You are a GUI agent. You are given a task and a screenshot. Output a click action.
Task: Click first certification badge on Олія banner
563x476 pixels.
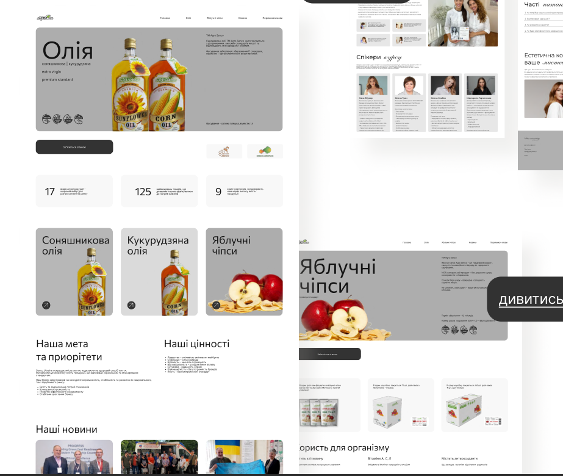click(47, 119)
